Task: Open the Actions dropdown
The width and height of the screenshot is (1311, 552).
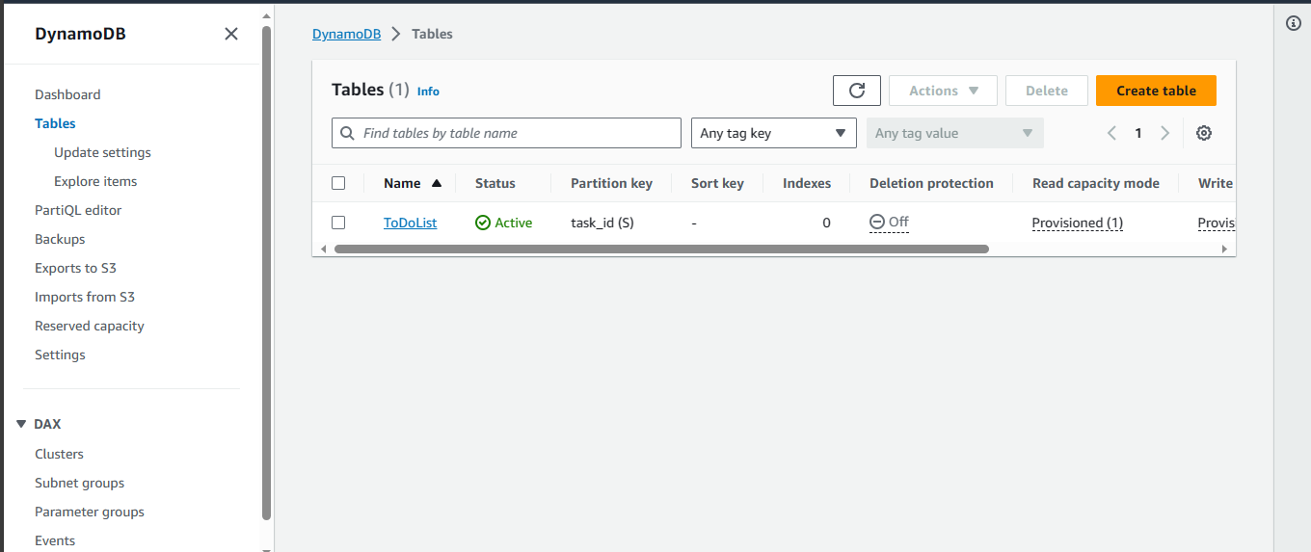Action: pos(944,91)
